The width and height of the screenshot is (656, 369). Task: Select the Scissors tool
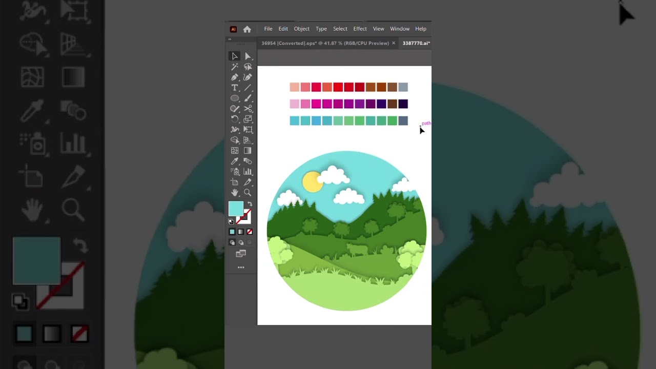tap(248, 109)
